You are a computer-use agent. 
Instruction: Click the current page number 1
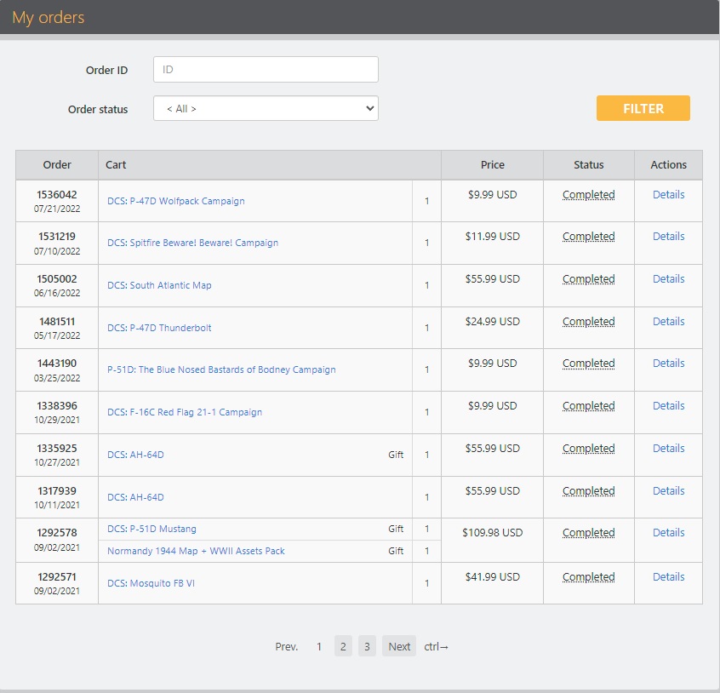pyautogui.click(x=318, y=647)
